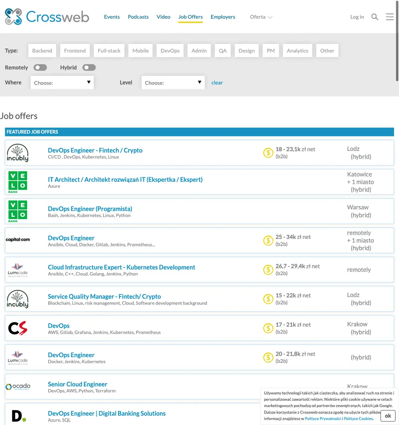The height and width of the screenshot is (425, 399).
Task: Click the 25 - 34k zł net salary
Action: (x=293, y=237)
